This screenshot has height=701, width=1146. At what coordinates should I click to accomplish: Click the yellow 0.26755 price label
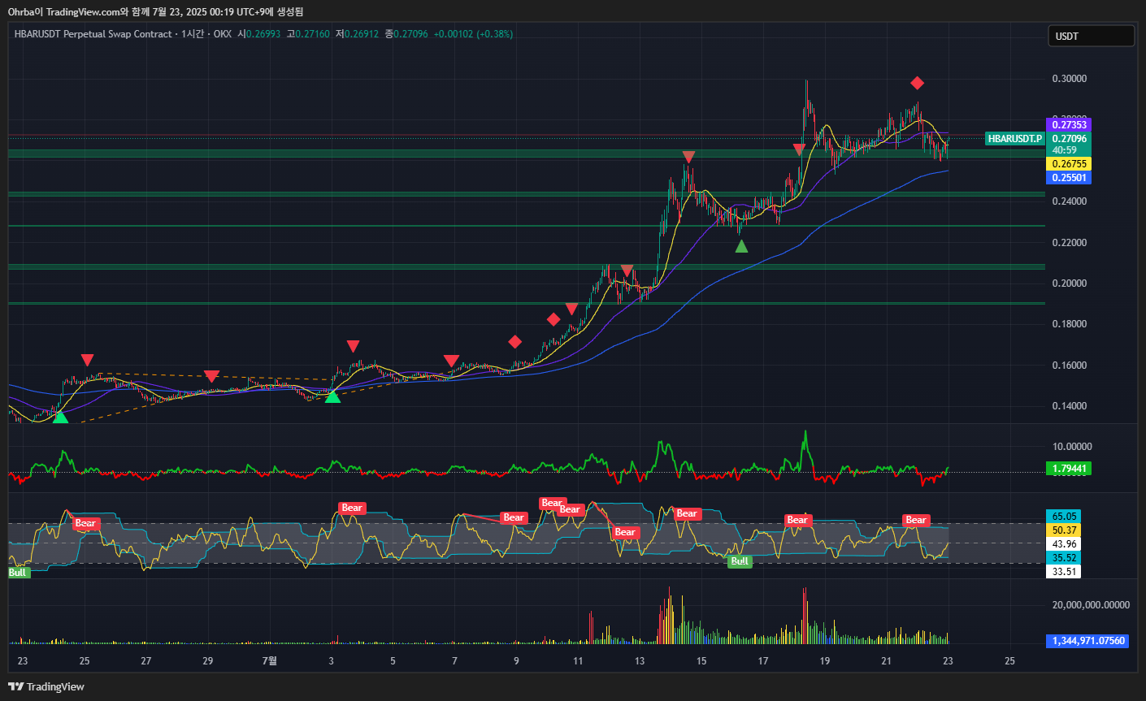[x=1069, y=164]
